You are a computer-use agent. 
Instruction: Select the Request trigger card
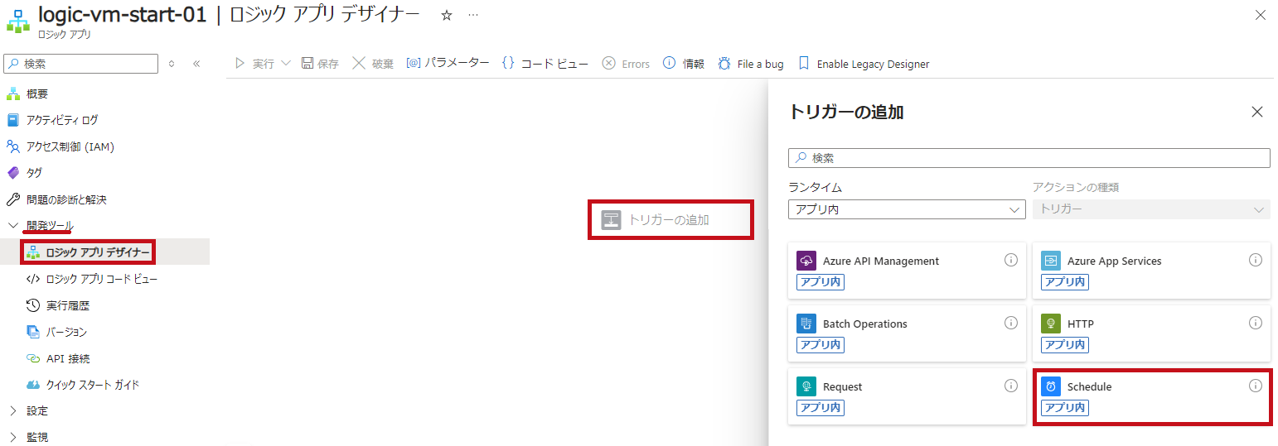[x=907, y=396]
